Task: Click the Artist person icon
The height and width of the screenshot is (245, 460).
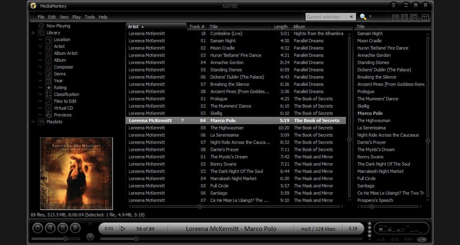Action: (49, 47)
